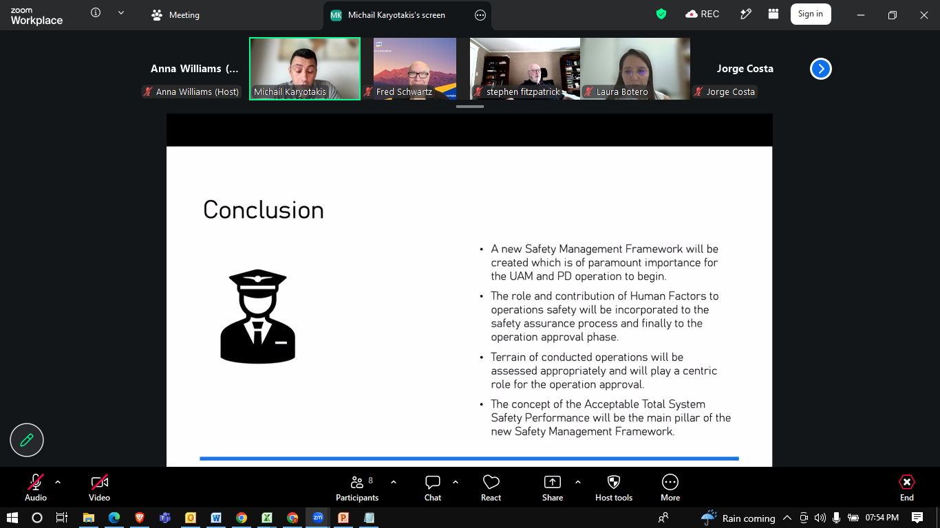The image size is (940, 528).
Task: Click stephen fitzpatrick video thumbnail
Action: pos(525,69)
